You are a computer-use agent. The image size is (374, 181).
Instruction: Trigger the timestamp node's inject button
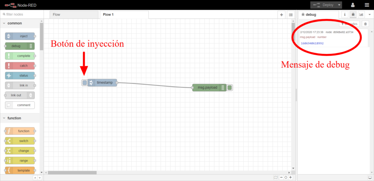click(x=84, y=83)
